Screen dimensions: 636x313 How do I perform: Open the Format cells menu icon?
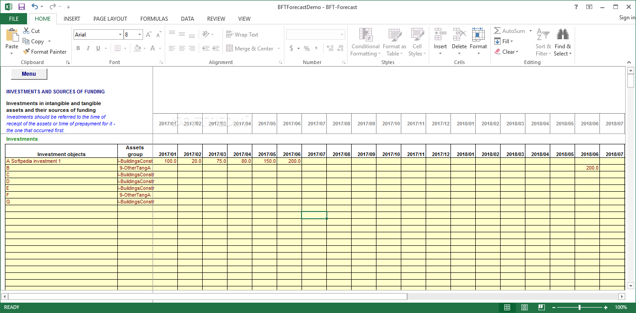(478, 34)
